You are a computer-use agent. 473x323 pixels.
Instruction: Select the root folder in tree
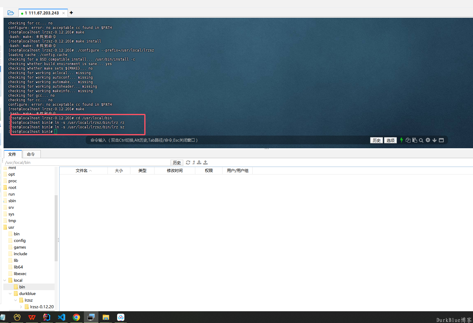tap(12, 187)
